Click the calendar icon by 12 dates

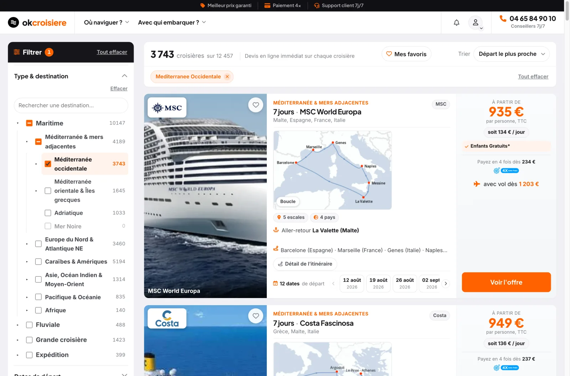pos(275,283)
